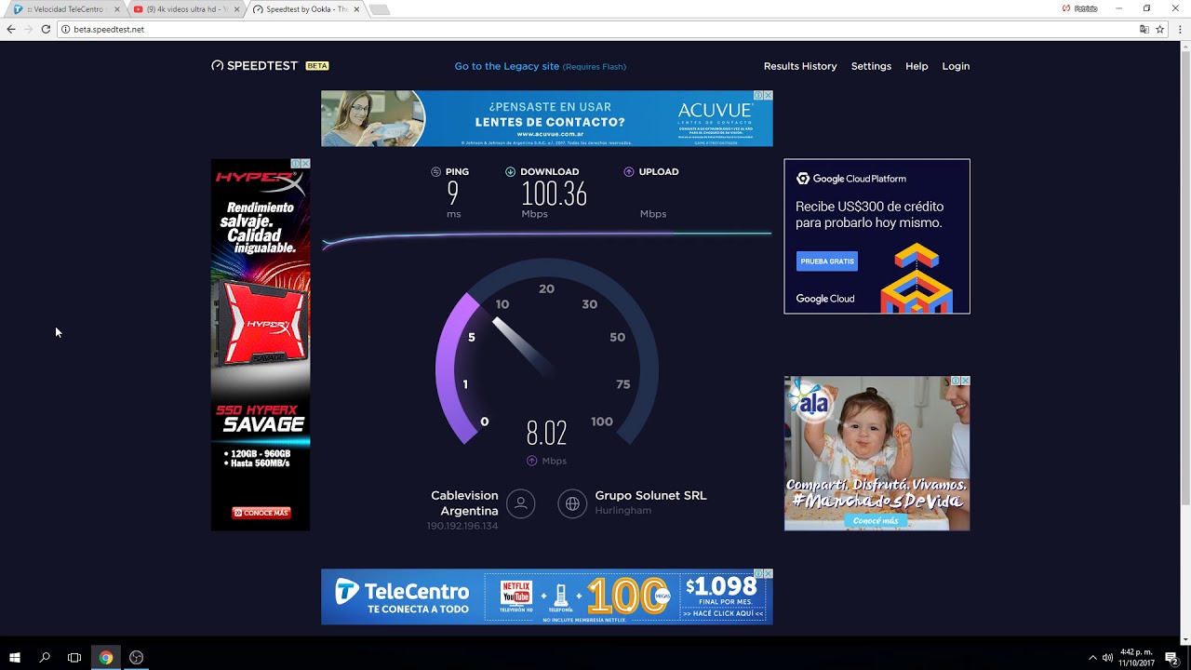Image resolution: width=1191 pixels, height=670 pixels.
Task: Open the Action Center notifications icon
Action: click(x=1171, y=658)
